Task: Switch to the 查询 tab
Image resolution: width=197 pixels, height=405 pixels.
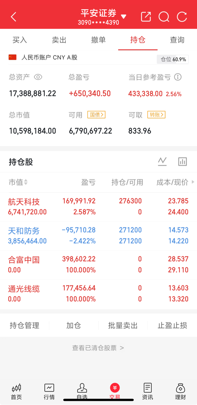Action: [177, 40]
